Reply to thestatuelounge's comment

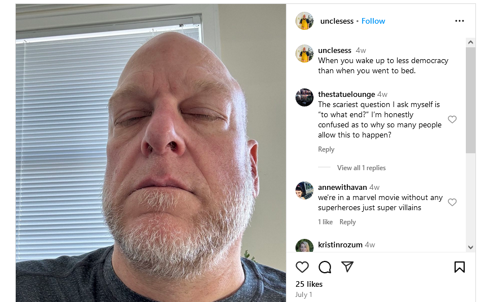pyautogui.click(x=326, y=149)
